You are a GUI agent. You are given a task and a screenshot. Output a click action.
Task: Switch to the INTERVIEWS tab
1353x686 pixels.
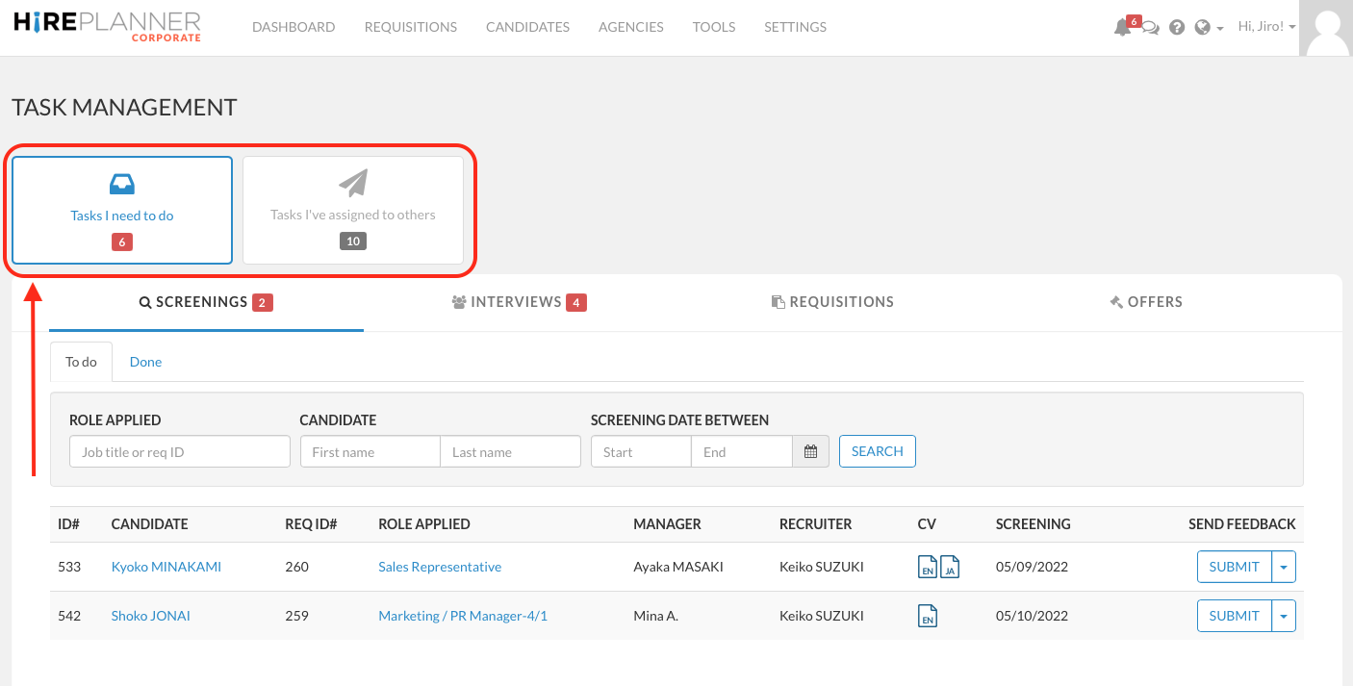[x=519, y=301]
